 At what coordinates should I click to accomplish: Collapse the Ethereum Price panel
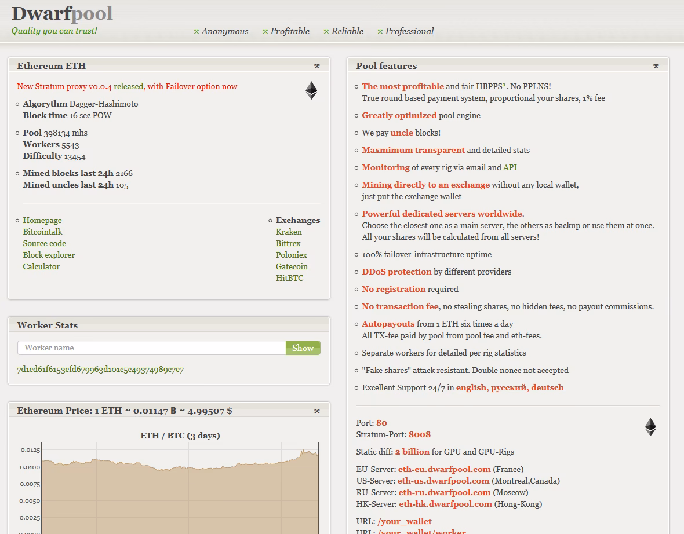tap(317, 411)
